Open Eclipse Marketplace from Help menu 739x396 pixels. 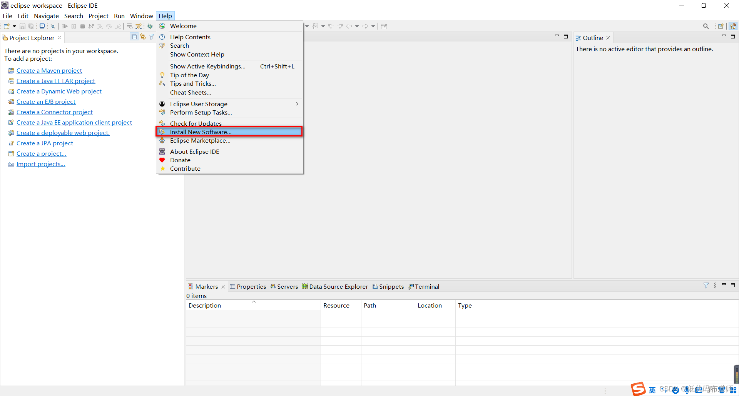[x=230, y=140]
